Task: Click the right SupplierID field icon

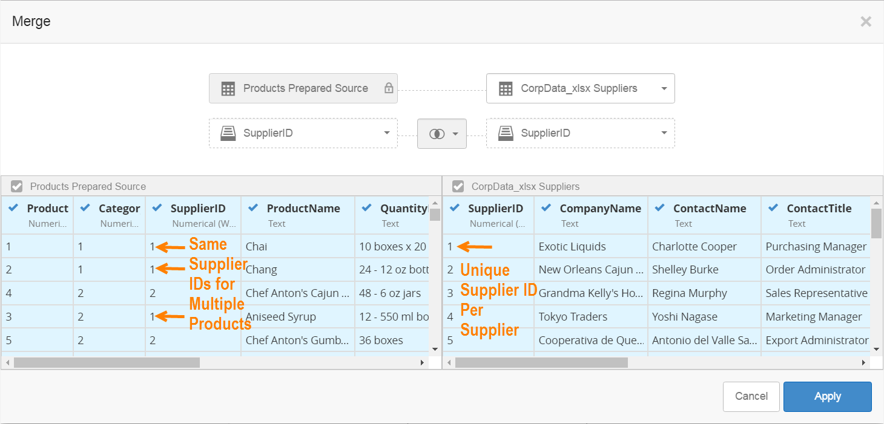Action: (506, 133)
